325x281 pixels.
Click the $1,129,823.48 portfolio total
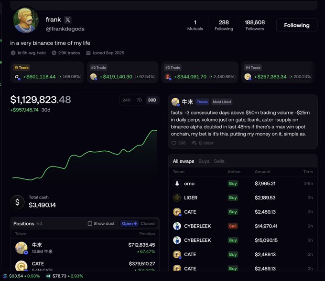point(41,100)
